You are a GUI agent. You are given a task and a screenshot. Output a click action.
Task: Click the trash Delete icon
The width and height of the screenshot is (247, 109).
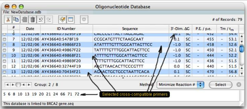coord(32,20)
